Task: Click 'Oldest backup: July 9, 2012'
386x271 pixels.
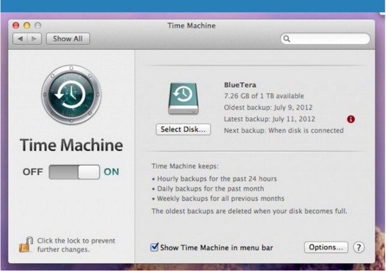Action: pyautogui.click(x=268, y=107)
